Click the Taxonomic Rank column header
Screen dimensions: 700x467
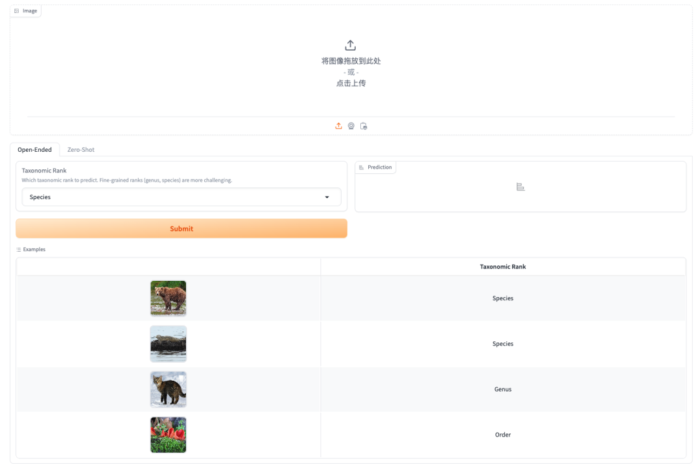[x=503, y=267]
